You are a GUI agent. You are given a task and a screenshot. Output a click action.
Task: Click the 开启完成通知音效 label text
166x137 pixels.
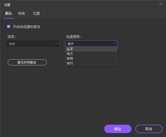[x=26, y=27]
